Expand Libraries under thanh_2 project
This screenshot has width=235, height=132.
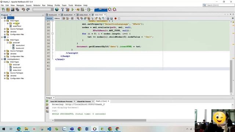[x=5, y=32]
